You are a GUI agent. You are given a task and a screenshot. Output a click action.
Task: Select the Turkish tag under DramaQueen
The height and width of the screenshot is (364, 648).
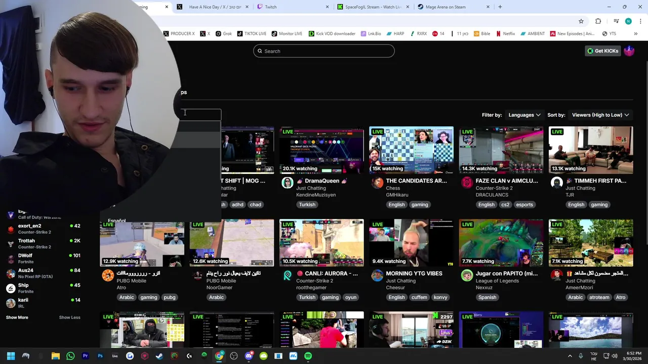pyautogui.click(x=307, y=205)
